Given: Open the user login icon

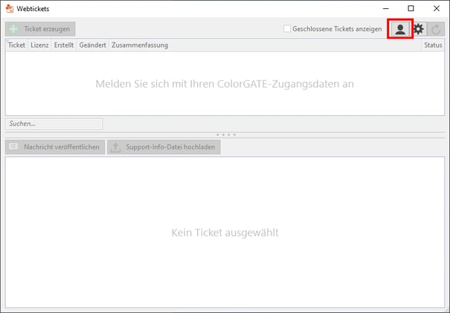Looking at the screenshot, I should (400, 29).
